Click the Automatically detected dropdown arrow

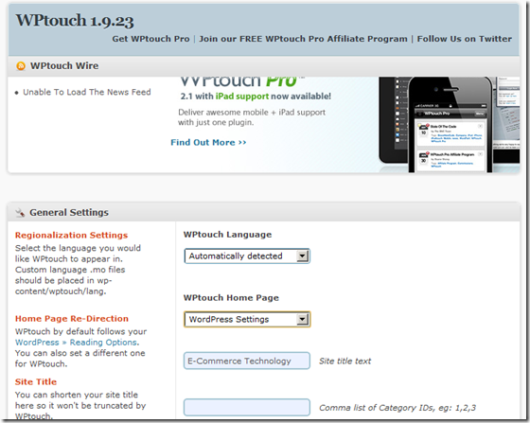click(x=302, y=256)
